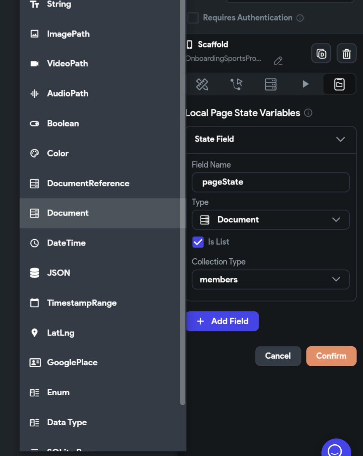
Task: Open the Collection Type members dropdown
Action: click(271, 279)
